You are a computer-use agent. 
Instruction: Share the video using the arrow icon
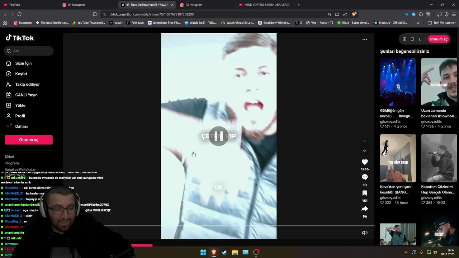pyautogui.click(x=365, y=209)
